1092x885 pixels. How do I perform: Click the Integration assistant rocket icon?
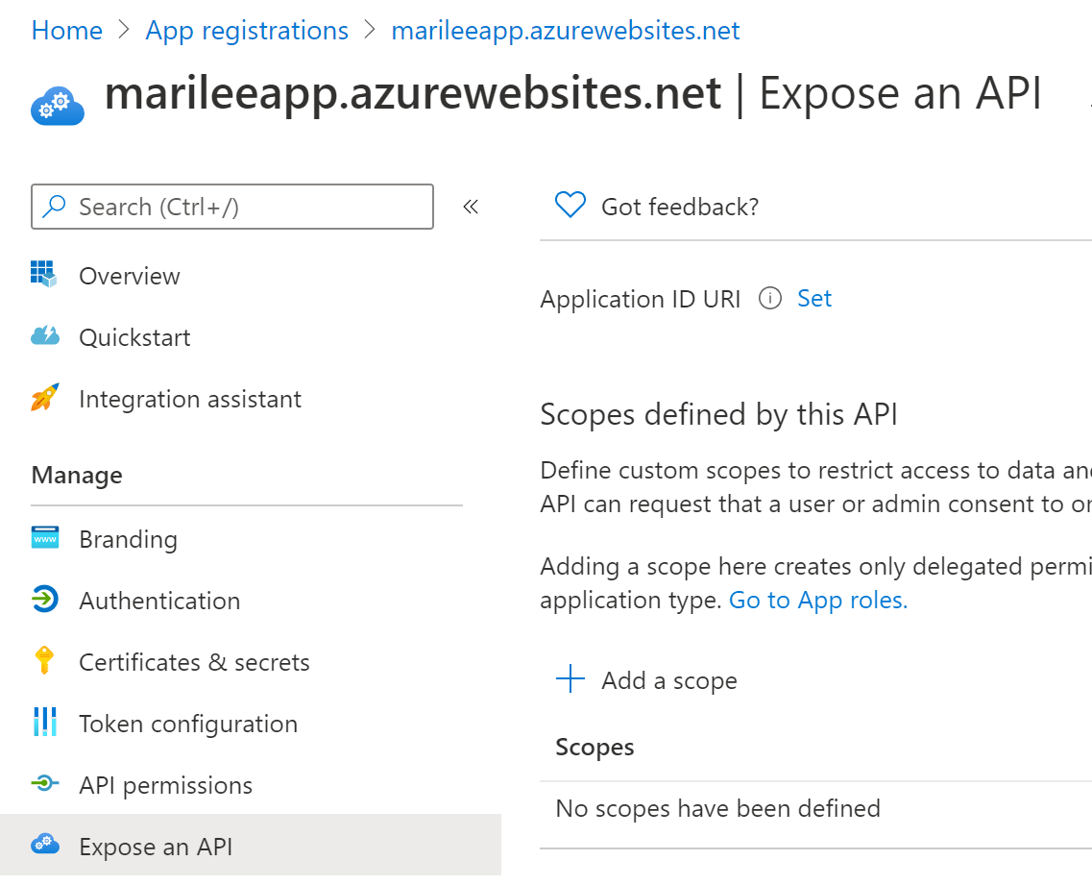[x=44, y=397]
